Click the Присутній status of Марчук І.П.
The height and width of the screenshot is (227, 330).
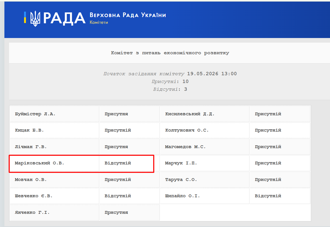268,163
